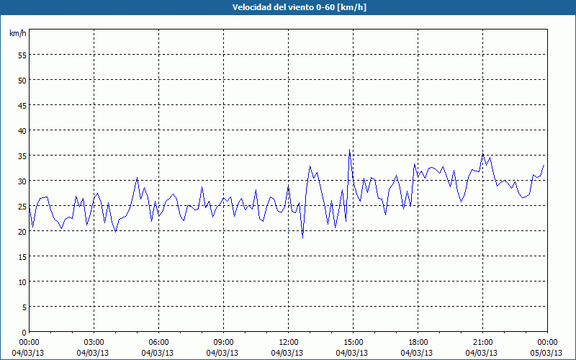The width and height of the screenshot is (576, 360).
Task: Click the 06:00 time label
Action: tap(158, 343)
